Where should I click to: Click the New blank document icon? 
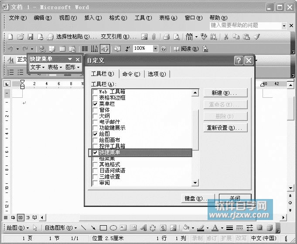click(10, 37)
